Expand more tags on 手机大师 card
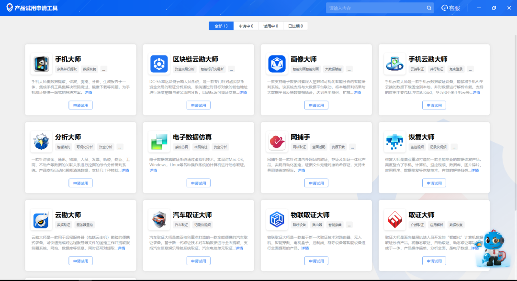The height and width of the screenshot is (281, 517). point(103,69)
